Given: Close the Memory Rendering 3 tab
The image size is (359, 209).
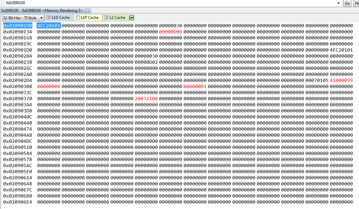Looking at the screenshot, I should click(x=87, y=10).
